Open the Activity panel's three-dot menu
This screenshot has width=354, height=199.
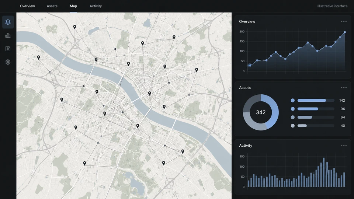pos(344,146)
